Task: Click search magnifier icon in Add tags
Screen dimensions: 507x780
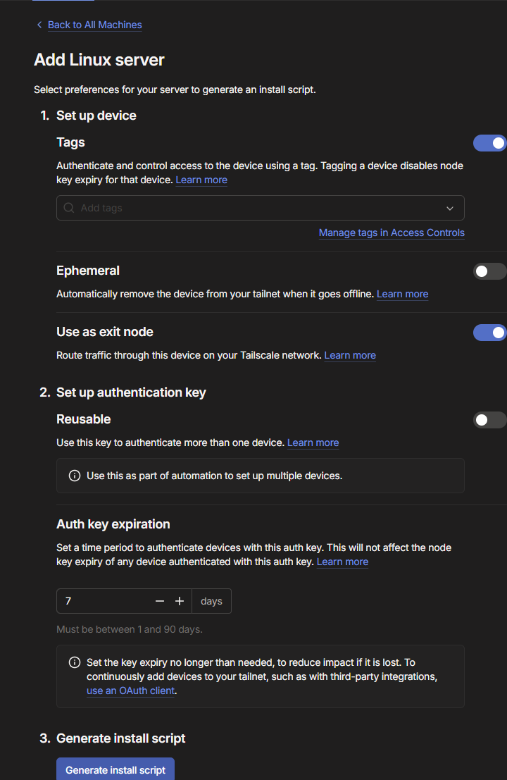Action: tap(69, 208)
